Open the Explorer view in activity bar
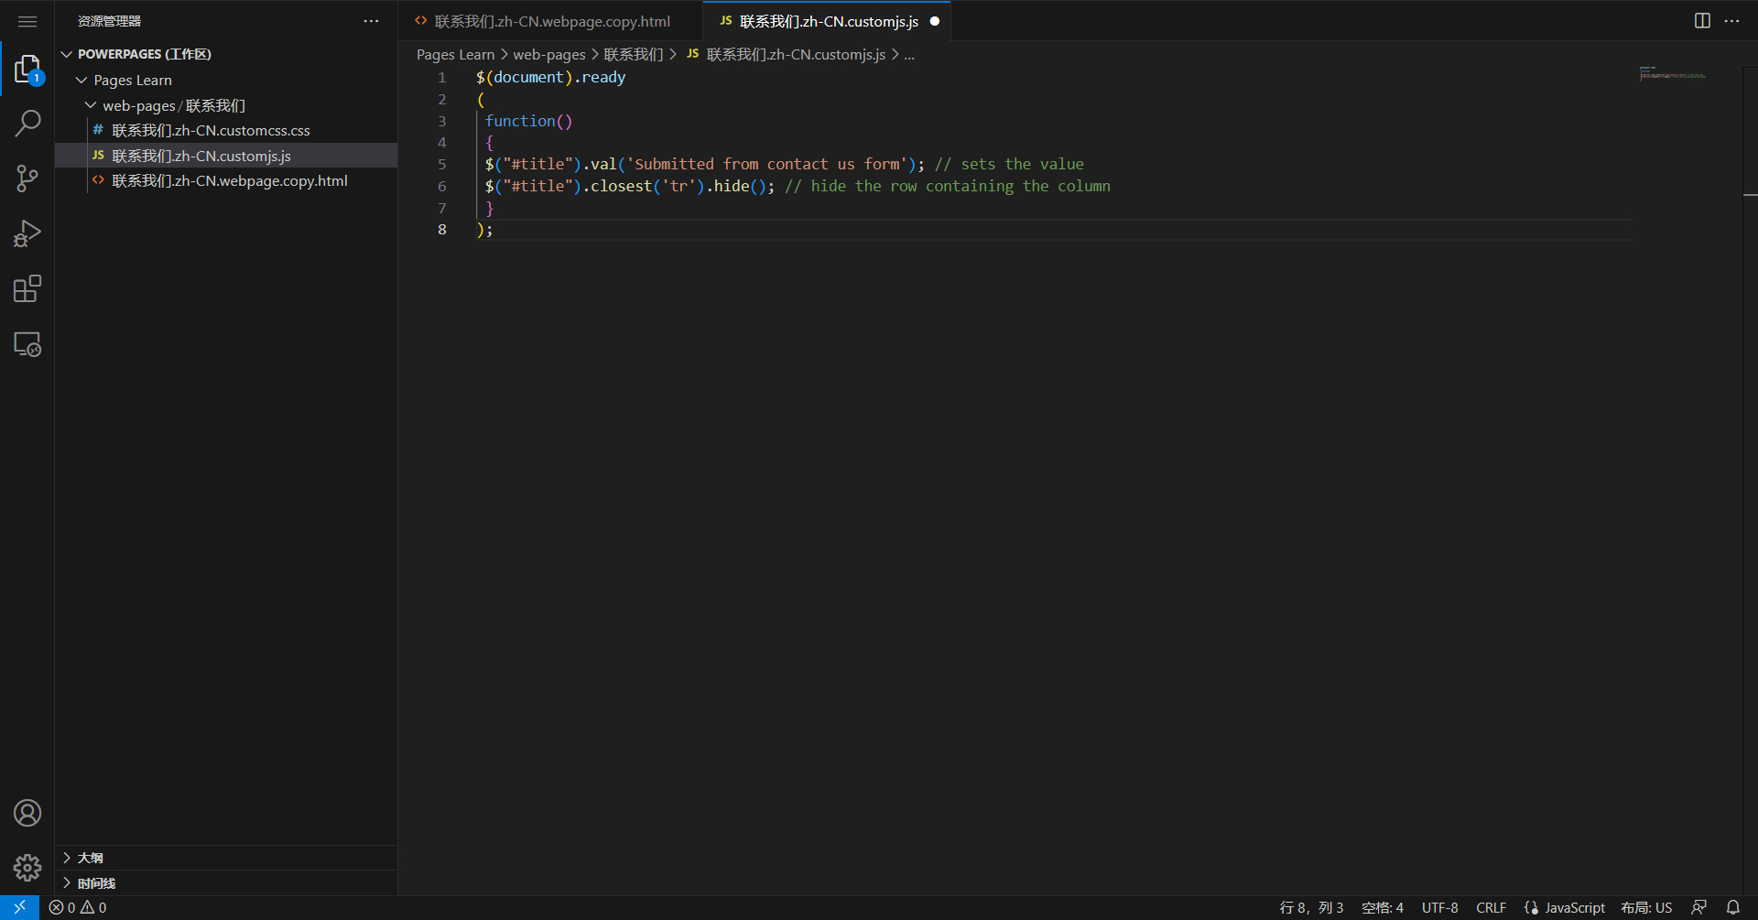1758x920 pixels. click(27, 69)
